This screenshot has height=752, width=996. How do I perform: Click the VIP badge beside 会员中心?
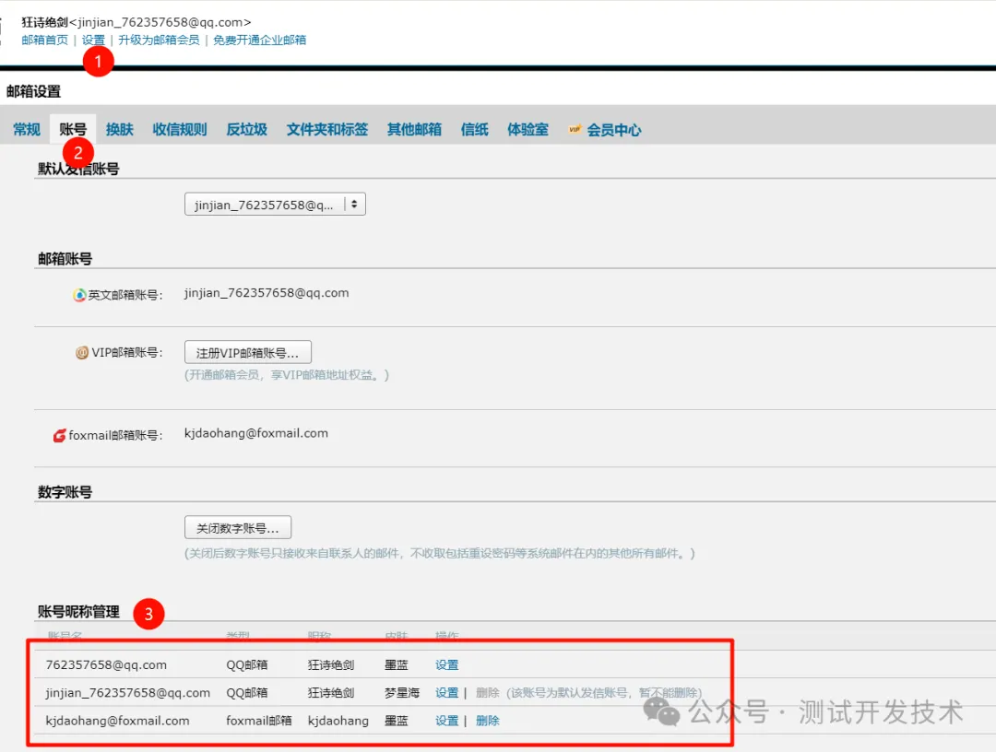[x=575, y=130]
